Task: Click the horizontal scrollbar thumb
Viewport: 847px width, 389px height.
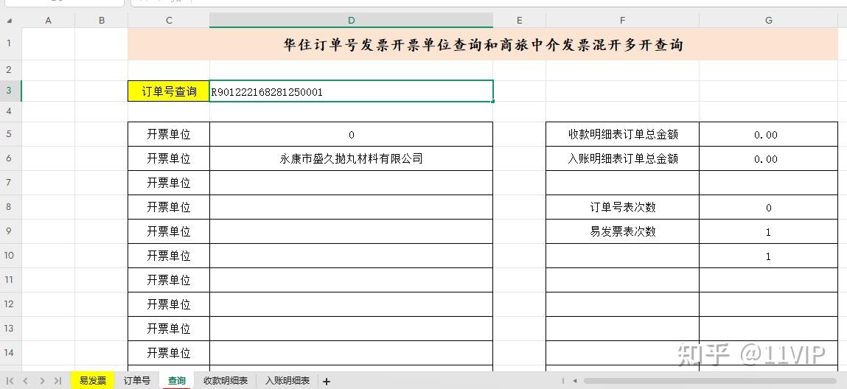Action: 711,381
